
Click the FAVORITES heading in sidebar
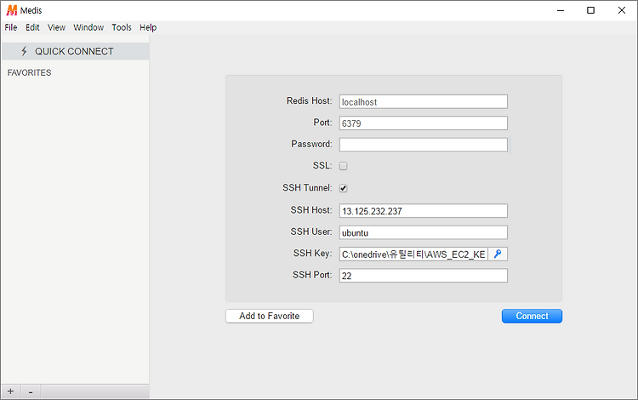pos(29,73)
